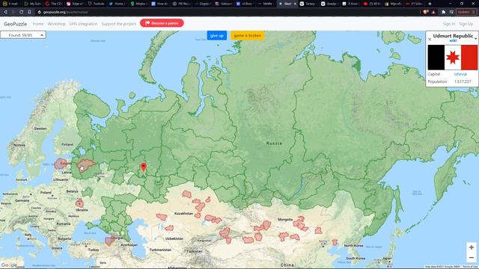Open the Brave Shields lion icon
Image resolution: width=479 pixels, height=269 pixels.
(425, 12)
